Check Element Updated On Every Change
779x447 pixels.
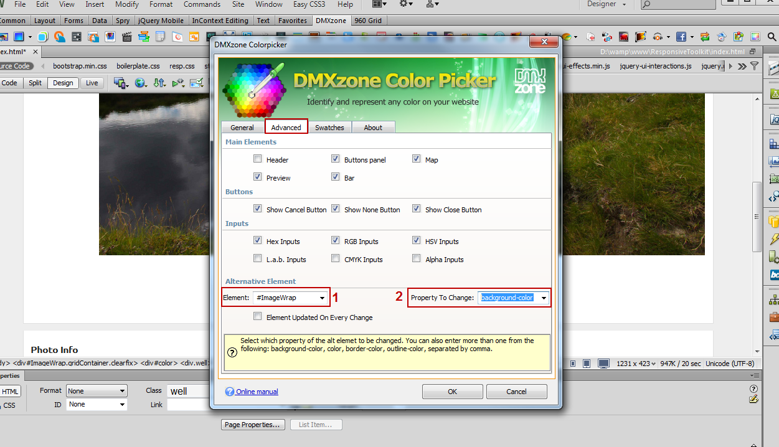click(x=258, y=316)
